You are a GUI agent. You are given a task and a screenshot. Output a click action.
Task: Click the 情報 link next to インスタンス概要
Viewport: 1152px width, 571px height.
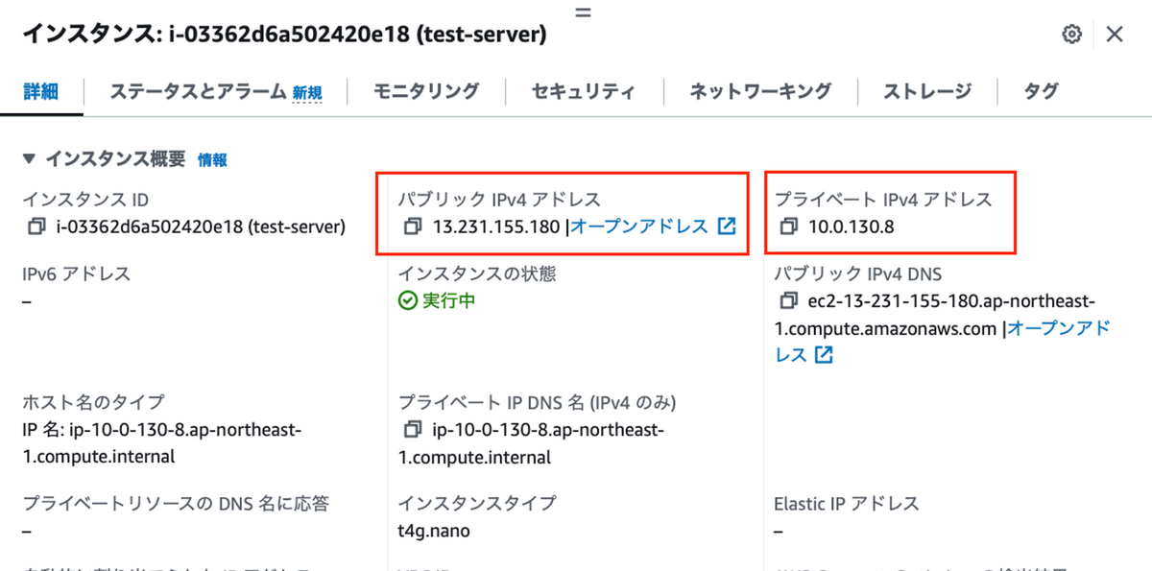click(x=212, y=160)
